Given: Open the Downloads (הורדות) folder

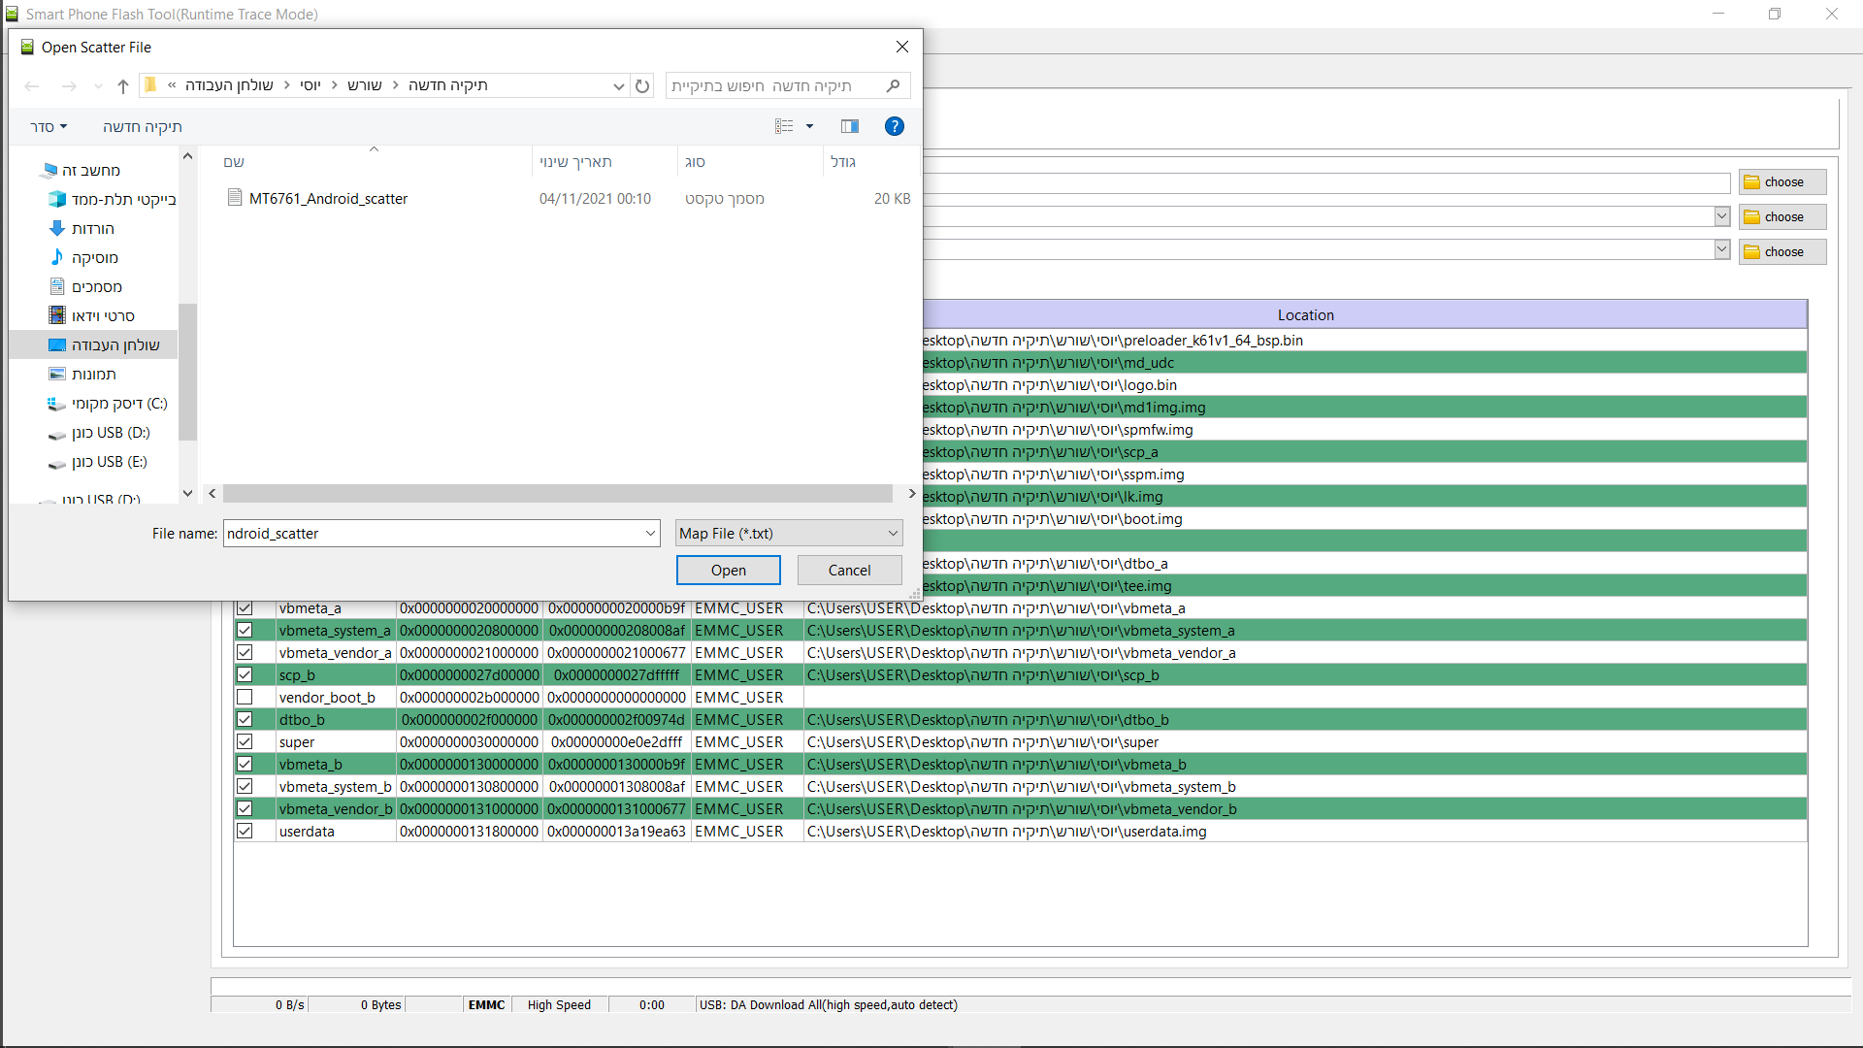Looking at the screenshot, I should (82, 229).
